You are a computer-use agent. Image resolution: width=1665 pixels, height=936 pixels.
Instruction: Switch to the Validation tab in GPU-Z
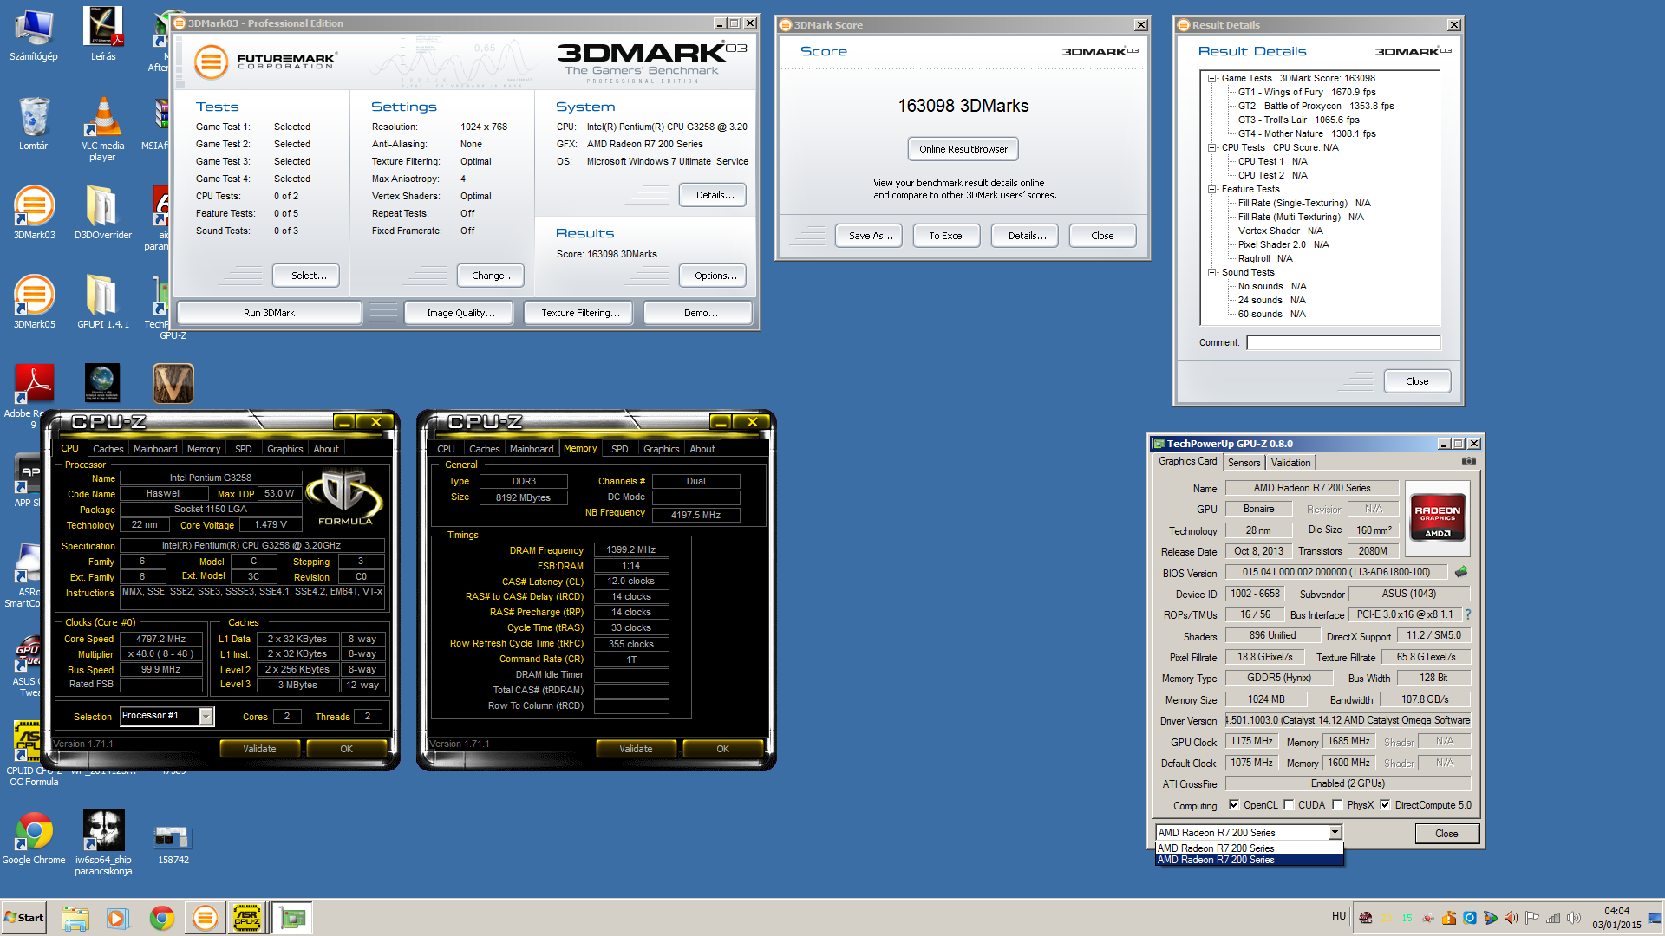1290,463
